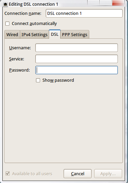Click into the Service field
This screenshot has height=183, width=128.
tap(76, 59)
